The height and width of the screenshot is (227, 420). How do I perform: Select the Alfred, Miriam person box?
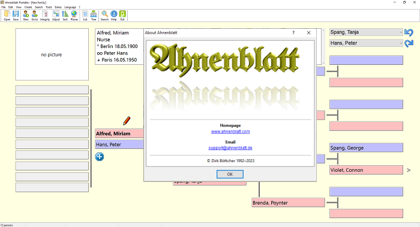(x=119, y=133)
